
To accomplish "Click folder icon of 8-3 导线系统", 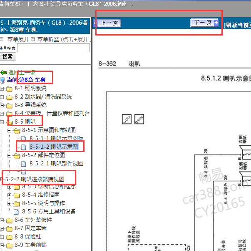I will [x=9, y=106].
